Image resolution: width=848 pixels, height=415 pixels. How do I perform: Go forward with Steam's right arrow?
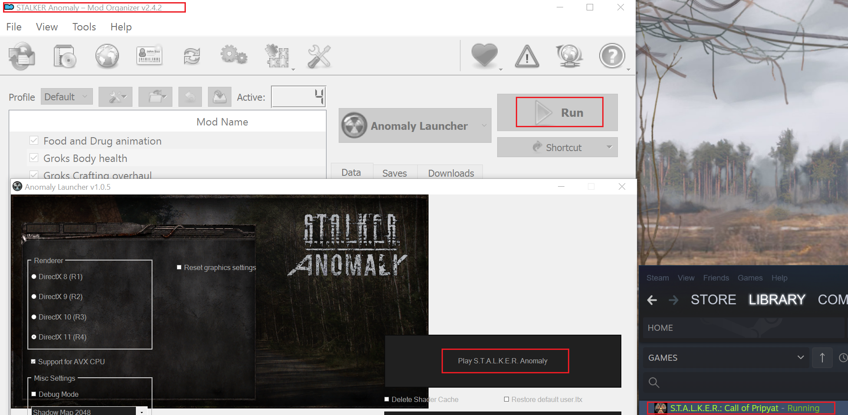pos(673,300)
